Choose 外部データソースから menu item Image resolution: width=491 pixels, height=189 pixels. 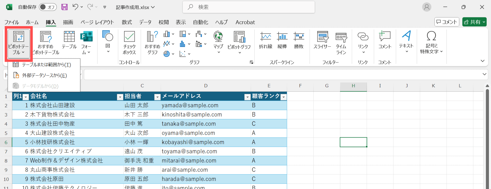click(x=44, y=75)
